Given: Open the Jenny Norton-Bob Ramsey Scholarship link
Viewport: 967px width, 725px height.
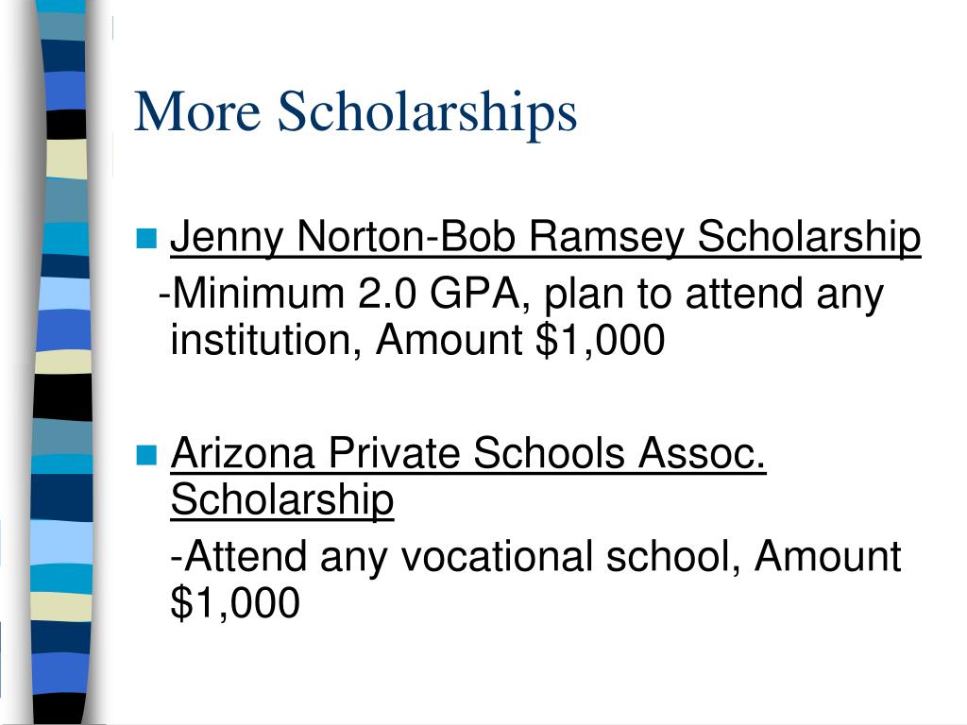Looking at the screenshot, I should pos(545,237).
